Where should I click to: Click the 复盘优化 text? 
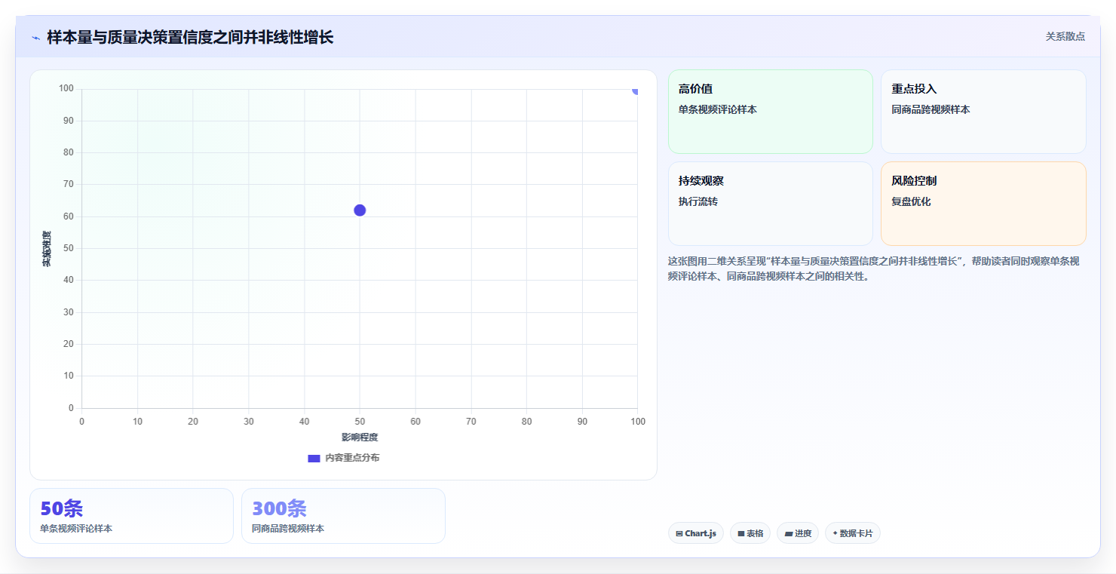[x=911, y=201]
